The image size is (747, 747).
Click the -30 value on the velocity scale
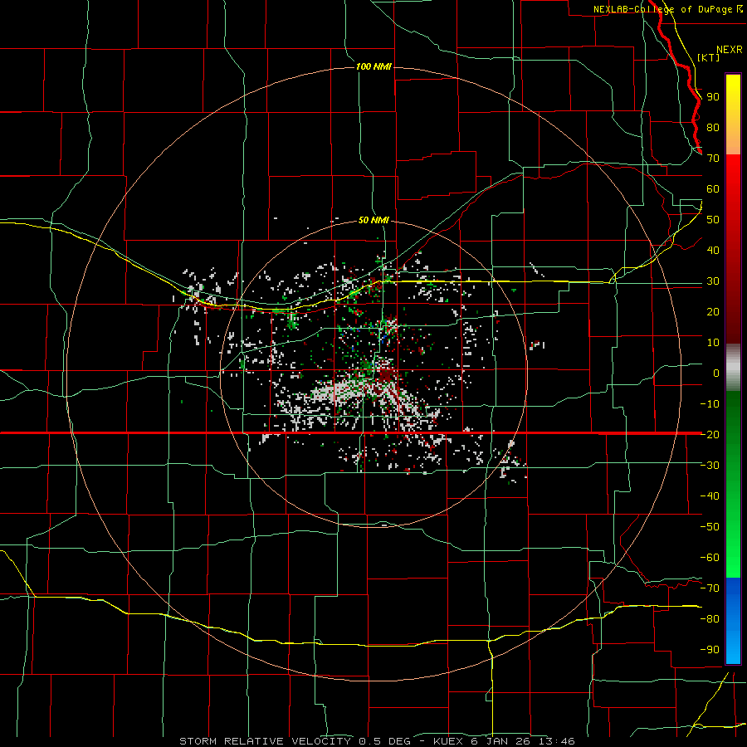click(710, 466)
